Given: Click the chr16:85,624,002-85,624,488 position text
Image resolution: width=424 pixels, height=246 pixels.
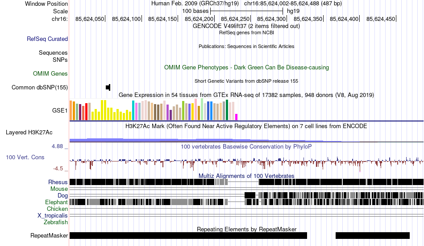Looking at the screenshot, I should [293, 4].
